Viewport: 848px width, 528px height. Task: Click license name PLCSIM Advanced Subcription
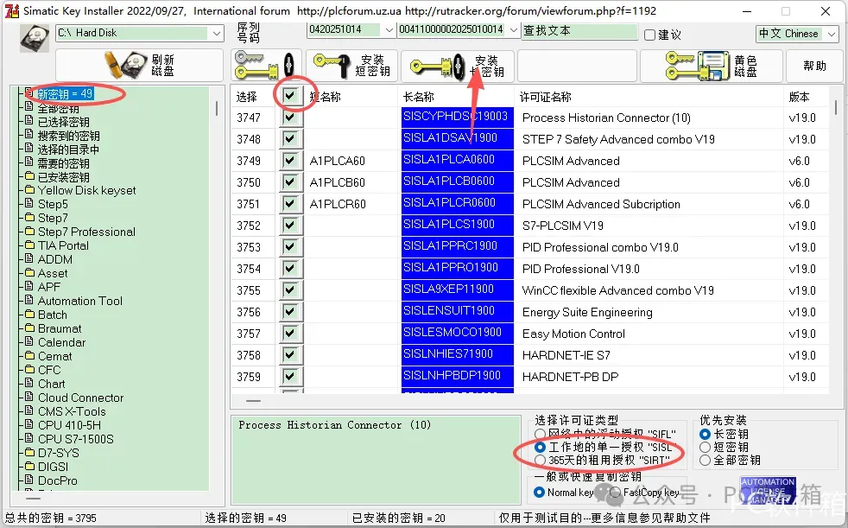[x=601, y=204]
